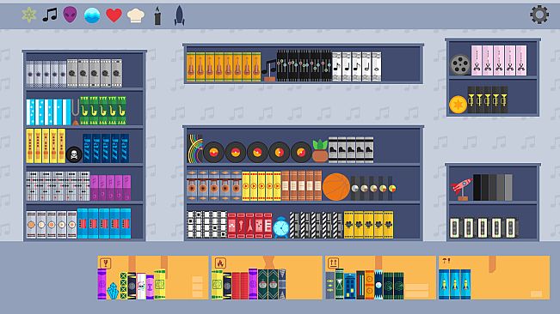Select the pink scissors books set
560x314 pixels.
499,60
